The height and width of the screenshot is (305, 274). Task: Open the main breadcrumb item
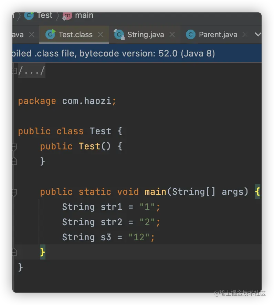click(x=84, y=15)
